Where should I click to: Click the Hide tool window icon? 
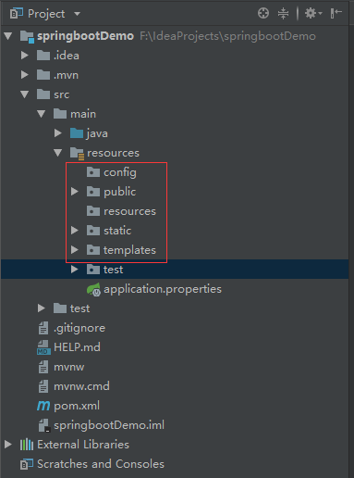336,13
